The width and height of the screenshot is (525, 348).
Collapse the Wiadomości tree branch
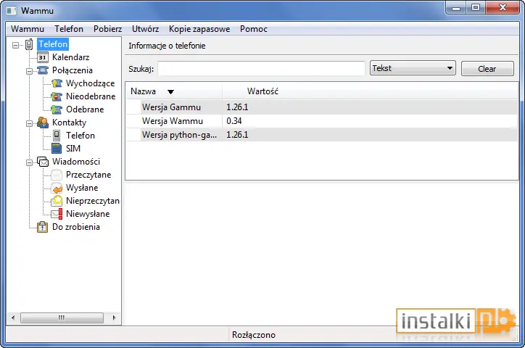coord(30,162)
